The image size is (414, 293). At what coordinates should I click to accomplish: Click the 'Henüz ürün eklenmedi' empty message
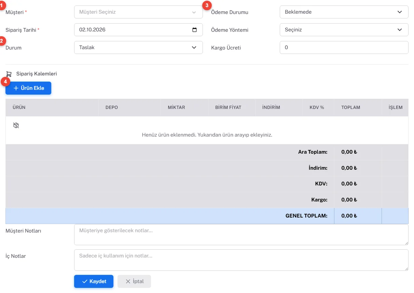(x=207, y=135)
